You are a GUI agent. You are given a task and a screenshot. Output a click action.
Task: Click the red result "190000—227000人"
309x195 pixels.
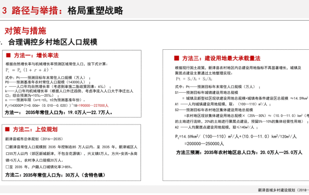click(93, 106)
